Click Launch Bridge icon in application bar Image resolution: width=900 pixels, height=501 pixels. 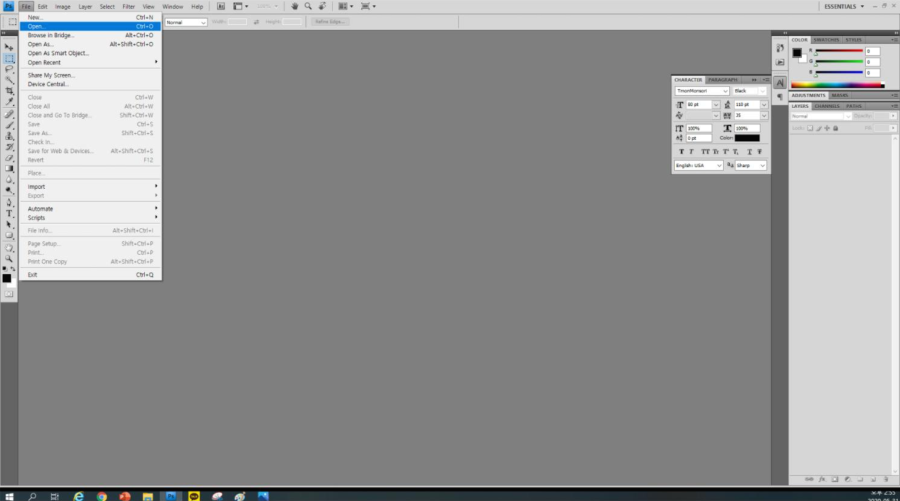pos(221,6)
